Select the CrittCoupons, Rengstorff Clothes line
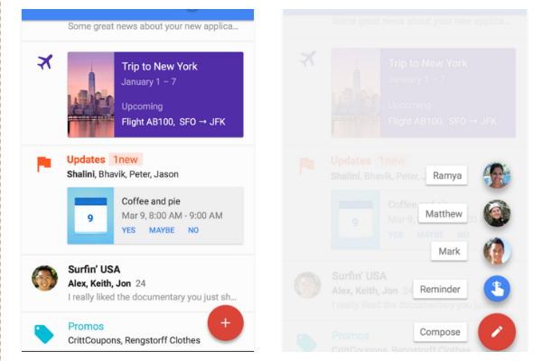 click(x=134, y=340)
